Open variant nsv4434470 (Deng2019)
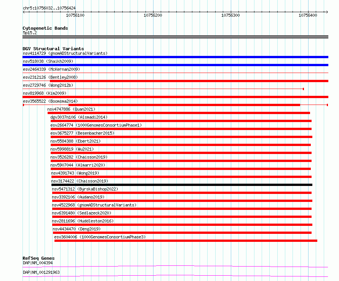The width and height of the screenshot is (339, 281). pos(77,229)
